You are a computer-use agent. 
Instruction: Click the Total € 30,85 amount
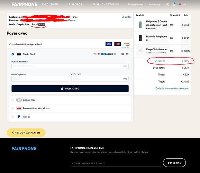185,81
